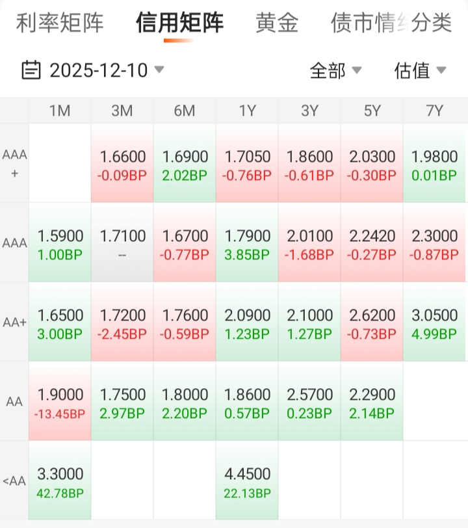The width and height of the screenshot is (468, 528).
Task: Tap the 分类 button at top right
Action: pyautogui.click(x=432, y=23)
